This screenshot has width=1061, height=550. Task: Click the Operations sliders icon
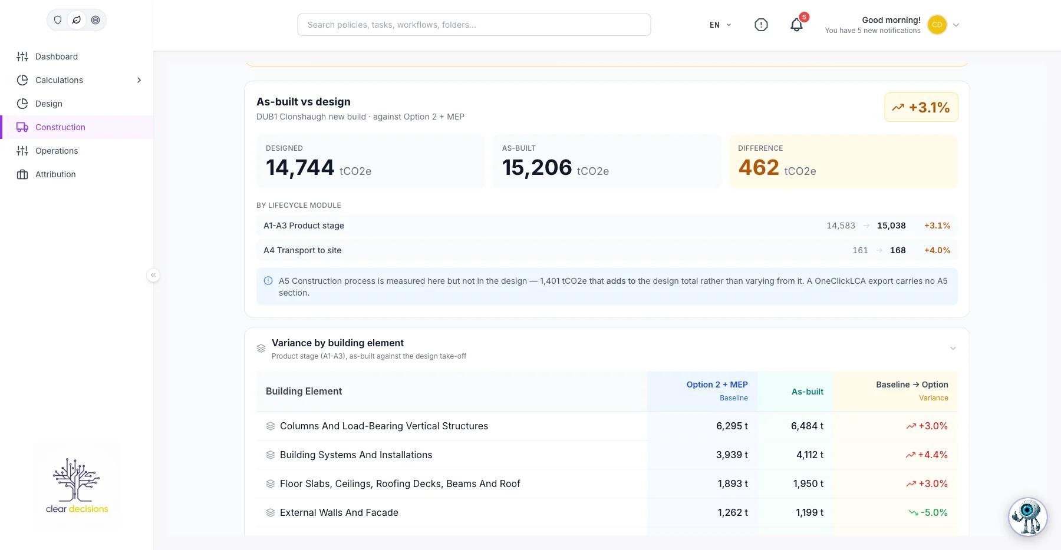[22, 151]
